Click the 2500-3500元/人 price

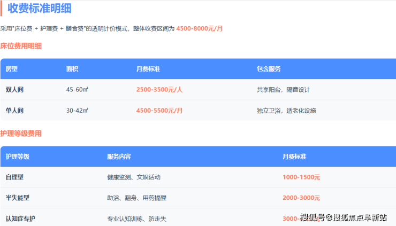(x=159, y=90)
